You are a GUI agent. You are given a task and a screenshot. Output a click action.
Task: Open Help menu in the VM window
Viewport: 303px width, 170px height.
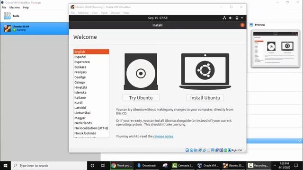pos(126,13)
